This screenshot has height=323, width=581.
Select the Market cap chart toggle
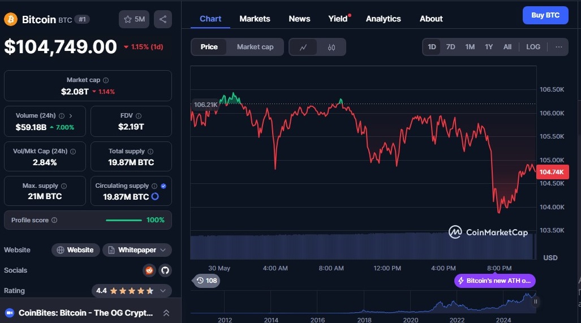[x=255, y=47]
